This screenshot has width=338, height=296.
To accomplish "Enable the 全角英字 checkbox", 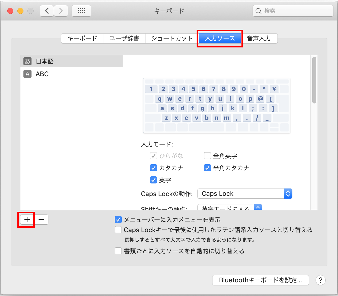I will [x=207, y=156].
